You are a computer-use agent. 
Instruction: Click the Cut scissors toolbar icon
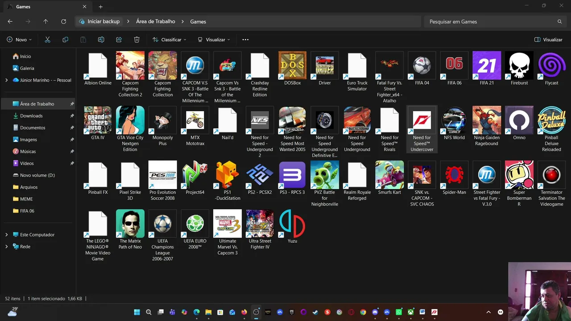(47, 40)
